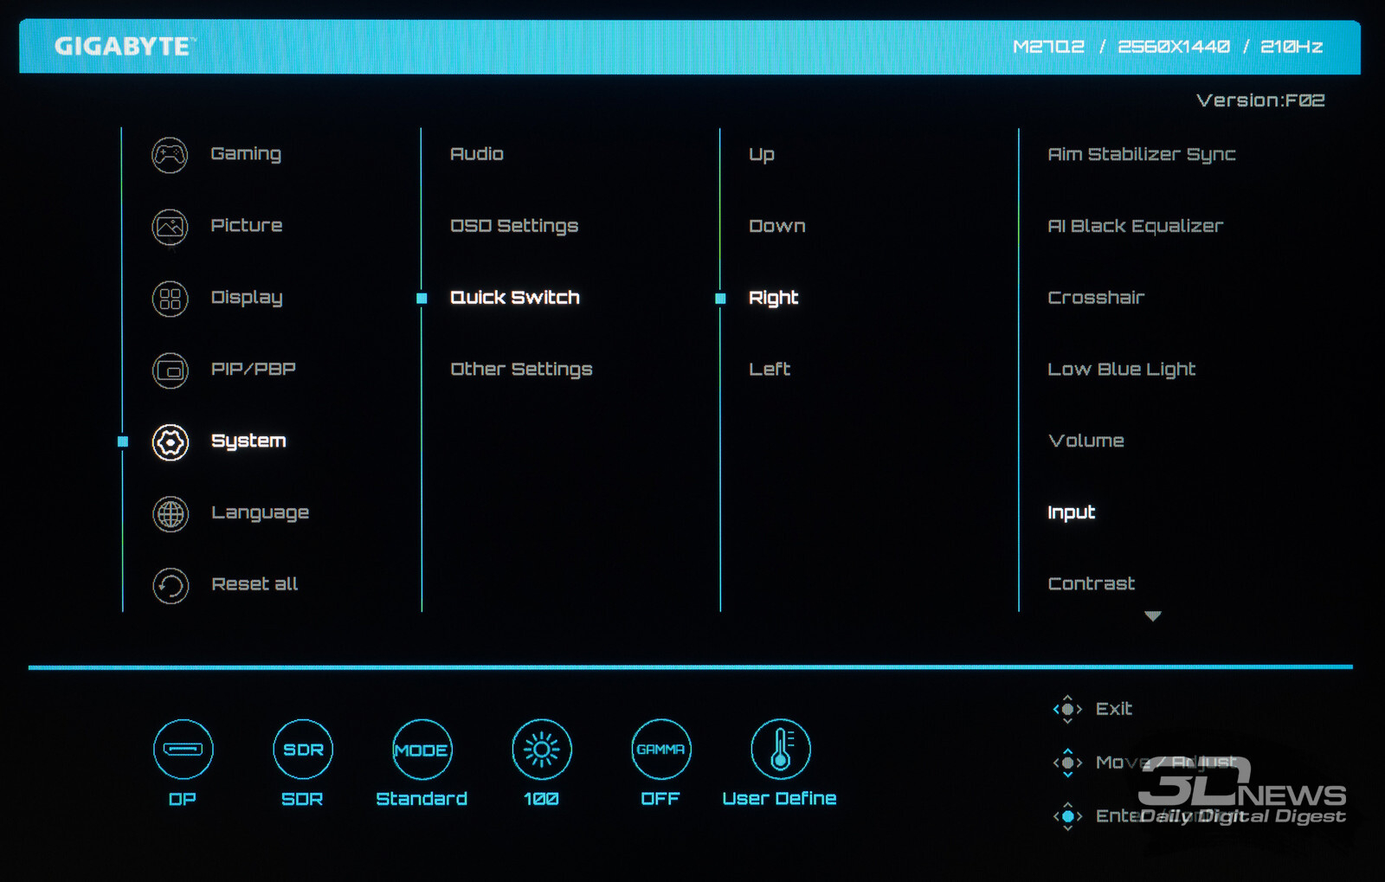
Task: Expand the list with the down arrow
Action: coord(1152,616)
